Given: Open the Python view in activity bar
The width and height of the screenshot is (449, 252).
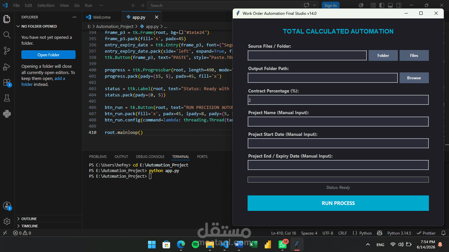Looking at the screenshot, I should pyautogui.click(x=7, y=114).
